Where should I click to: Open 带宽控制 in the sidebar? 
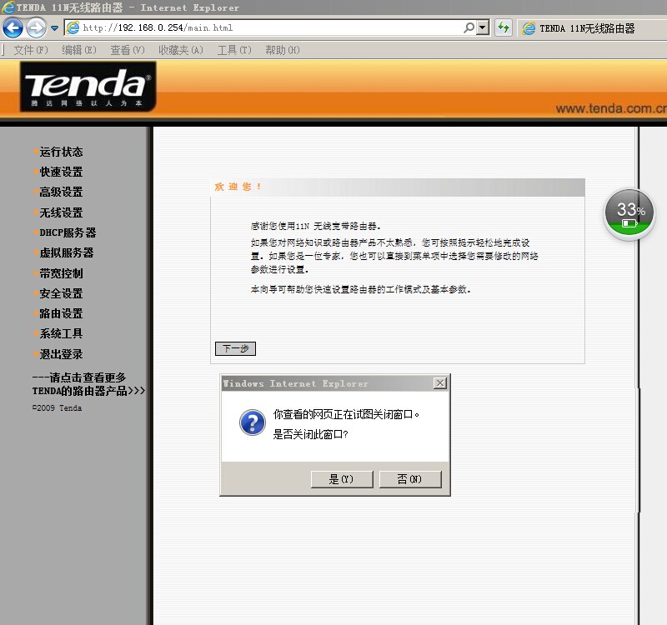(x=61, y=273)
